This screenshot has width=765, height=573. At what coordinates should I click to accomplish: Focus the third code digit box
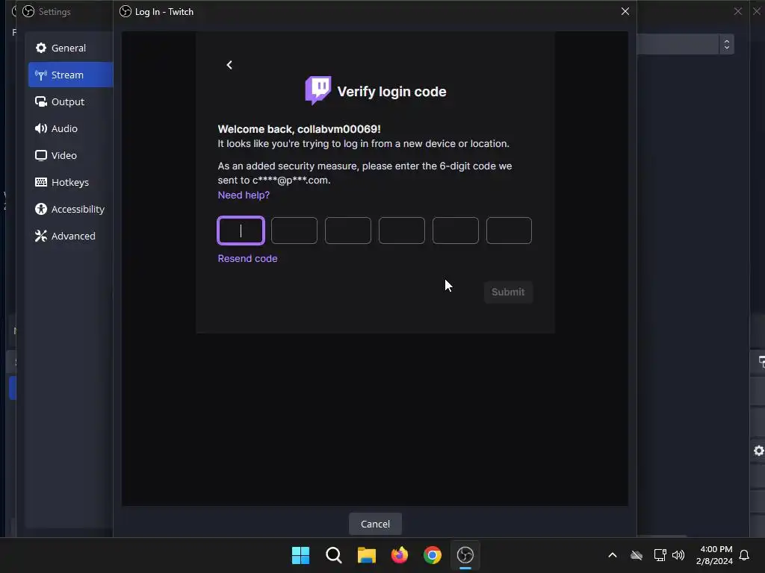348,231
